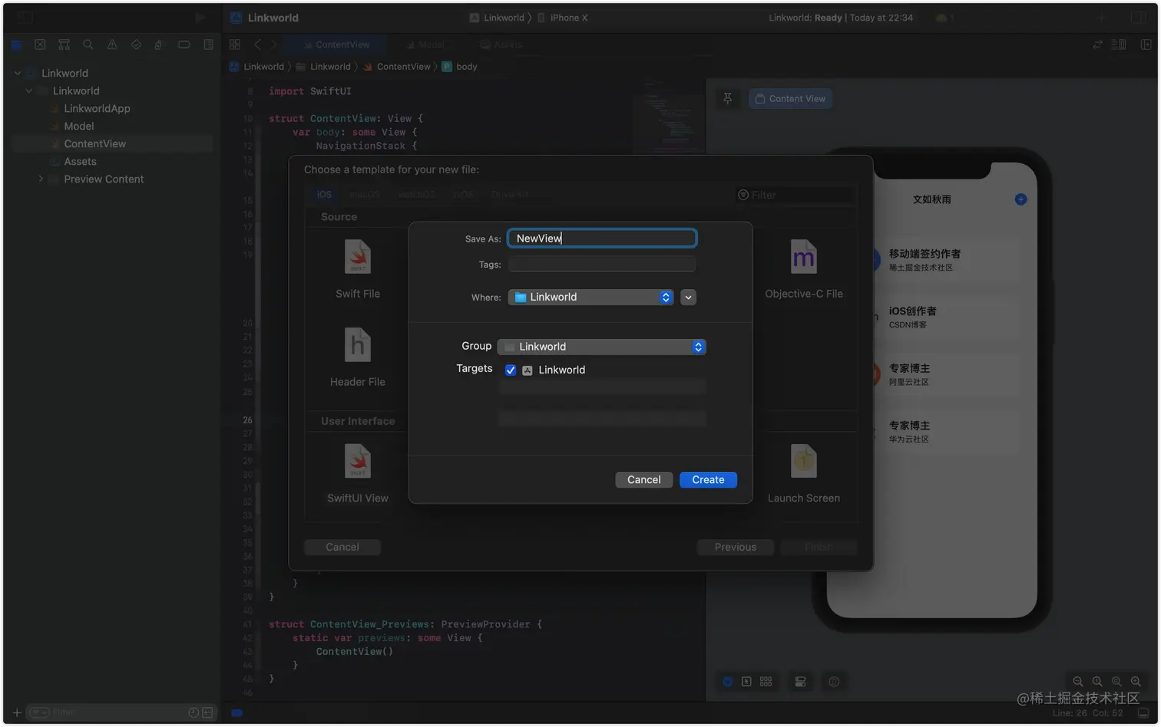The width and height of the screenshot is (1161, 727).
Task: Open the preview variants grid icon
Action: 766,682
